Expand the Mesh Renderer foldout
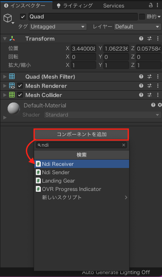This screenshot has width=162, height=277. pos(5,86)
